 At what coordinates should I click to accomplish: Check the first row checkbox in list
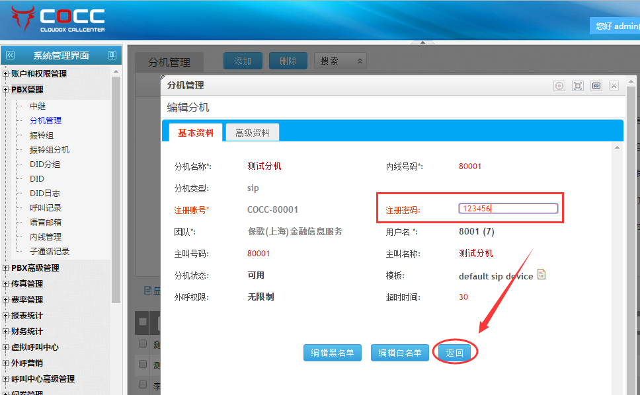143,344
